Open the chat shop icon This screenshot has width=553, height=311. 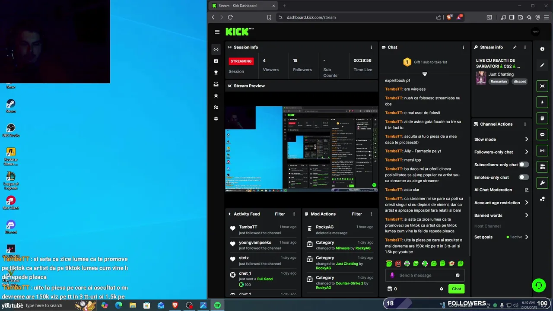pyautogui.click(x=389, y=289)
